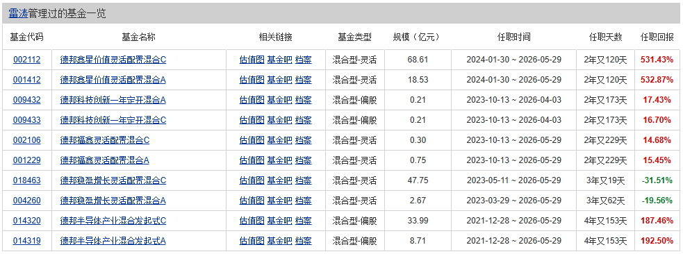Open fund code 009433

[x=26, y=120]
